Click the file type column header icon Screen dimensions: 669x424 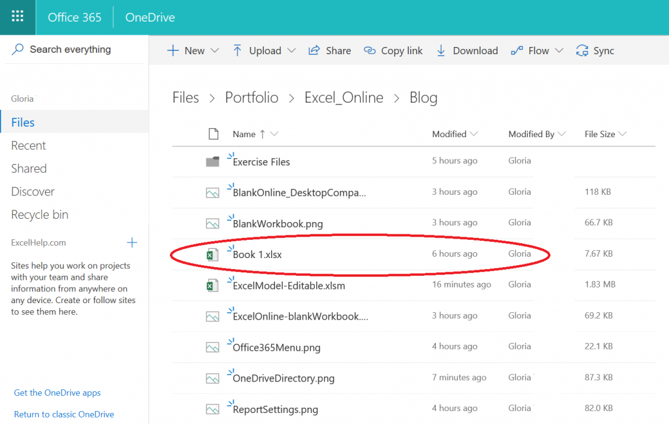pos(212,134)
